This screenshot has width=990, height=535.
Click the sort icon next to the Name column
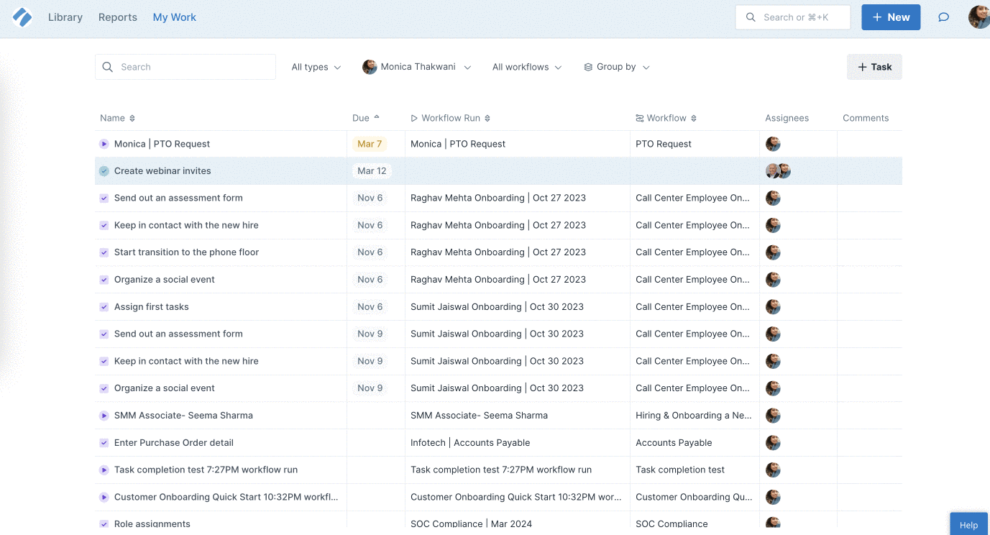132,119
